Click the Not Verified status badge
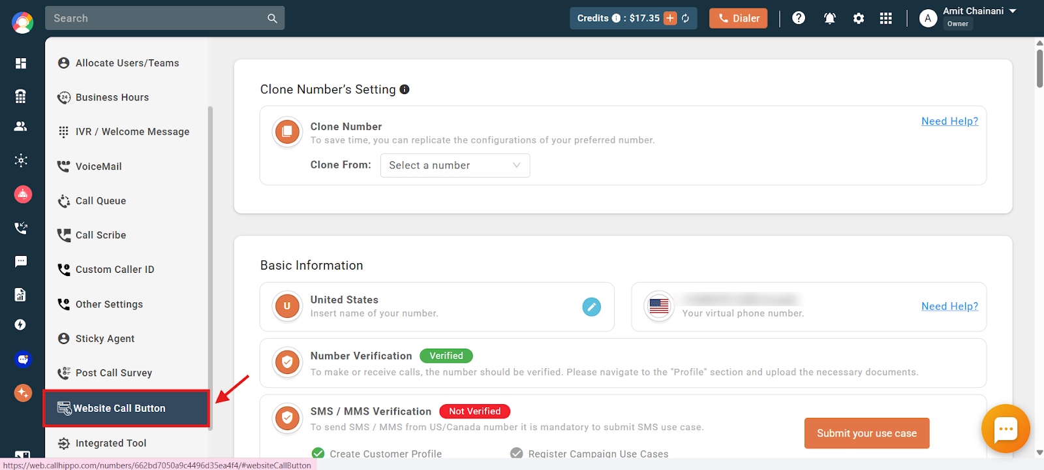This screenshot has height=470, width=1044. click(x=475, y=411)
